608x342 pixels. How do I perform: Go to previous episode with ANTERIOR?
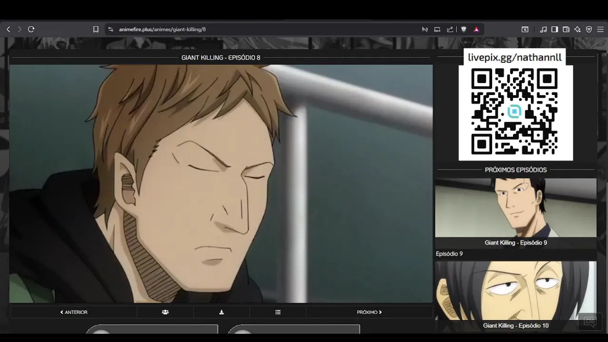click(74, 312)
